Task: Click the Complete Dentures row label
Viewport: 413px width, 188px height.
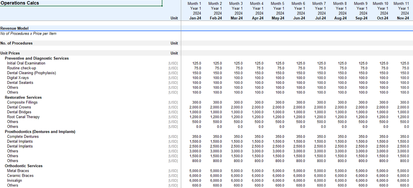Action: [23, 136]
